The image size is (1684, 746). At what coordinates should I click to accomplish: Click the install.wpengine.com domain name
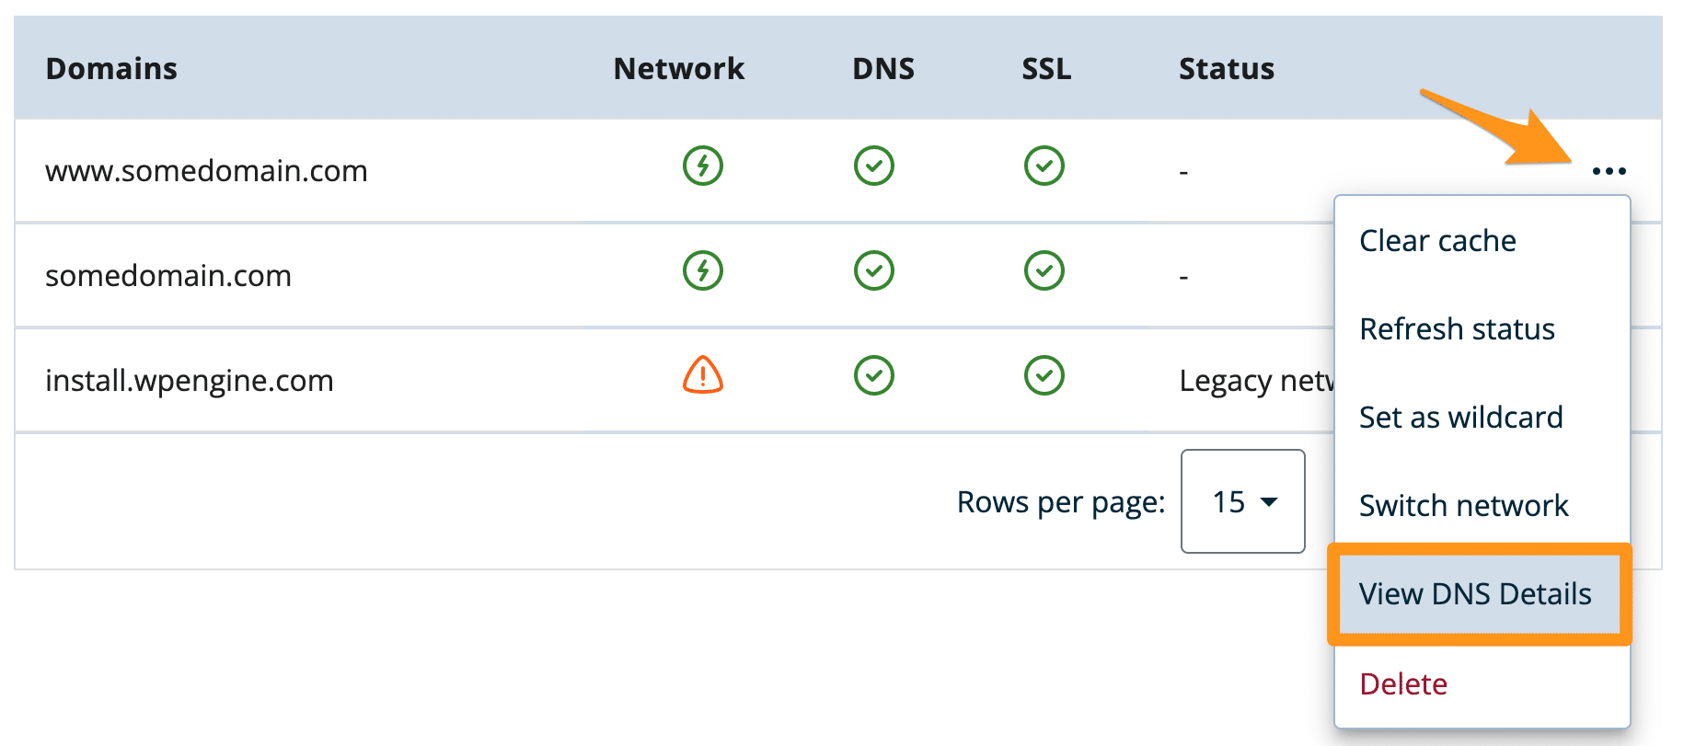(x=190, y=381)
